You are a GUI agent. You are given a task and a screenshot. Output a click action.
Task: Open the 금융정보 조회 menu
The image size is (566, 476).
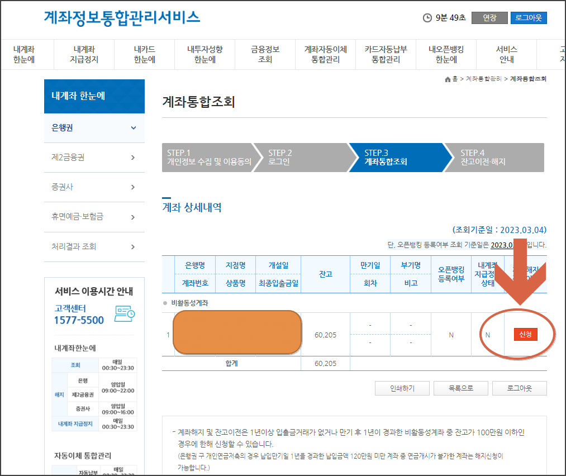point(265,55)
